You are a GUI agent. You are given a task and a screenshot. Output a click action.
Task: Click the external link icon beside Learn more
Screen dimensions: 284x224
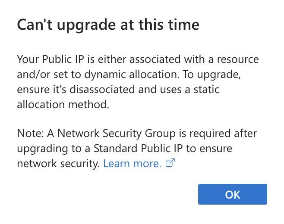tap(170, 163)
